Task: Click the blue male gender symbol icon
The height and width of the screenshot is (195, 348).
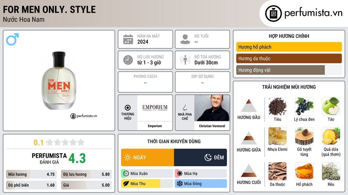Action: (x=13, y=39)
